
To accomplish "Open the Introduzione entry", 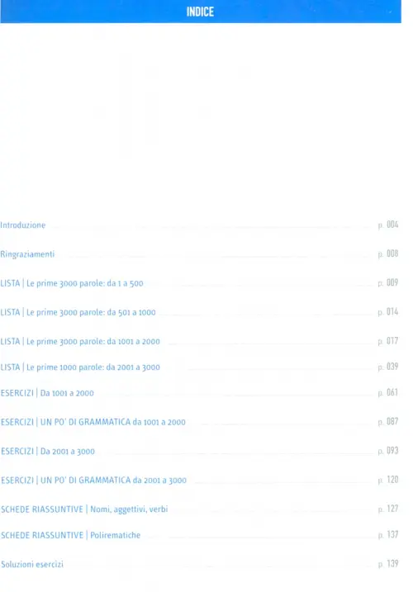I will pos(22,225).
